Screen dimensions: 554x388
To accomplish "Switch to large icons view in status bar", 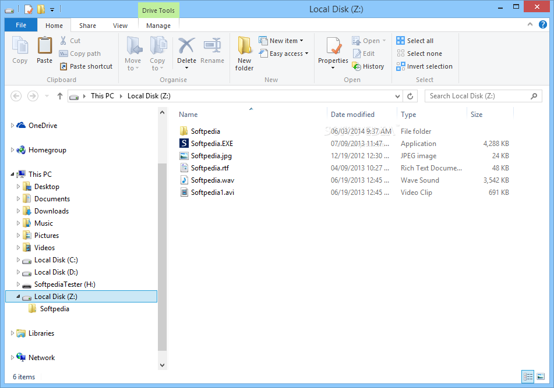I will click(541, 377).
